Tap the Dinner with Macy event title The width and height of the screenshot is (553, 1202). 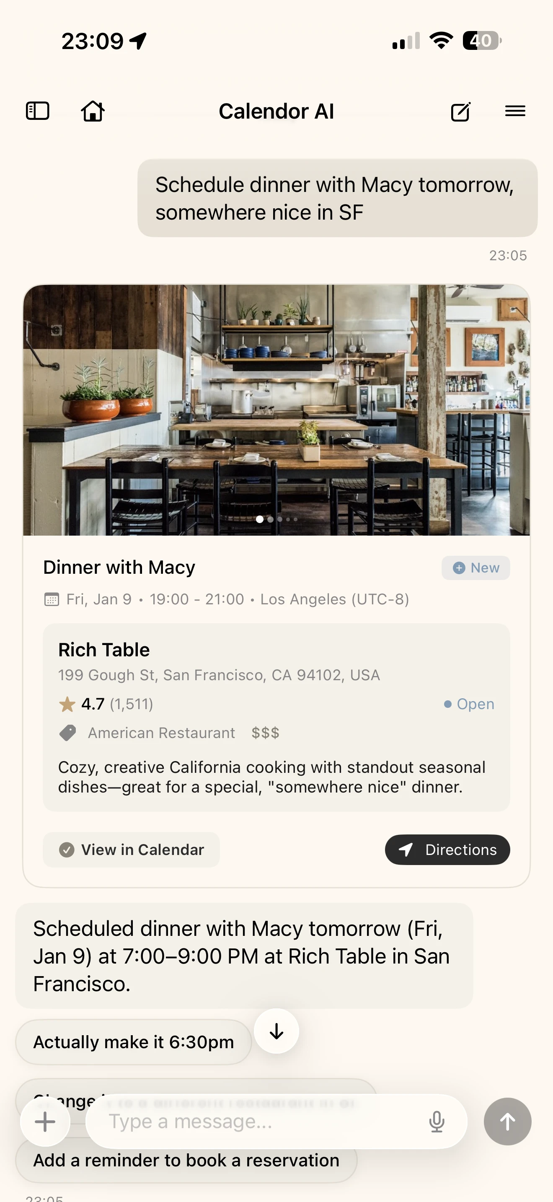119,567
